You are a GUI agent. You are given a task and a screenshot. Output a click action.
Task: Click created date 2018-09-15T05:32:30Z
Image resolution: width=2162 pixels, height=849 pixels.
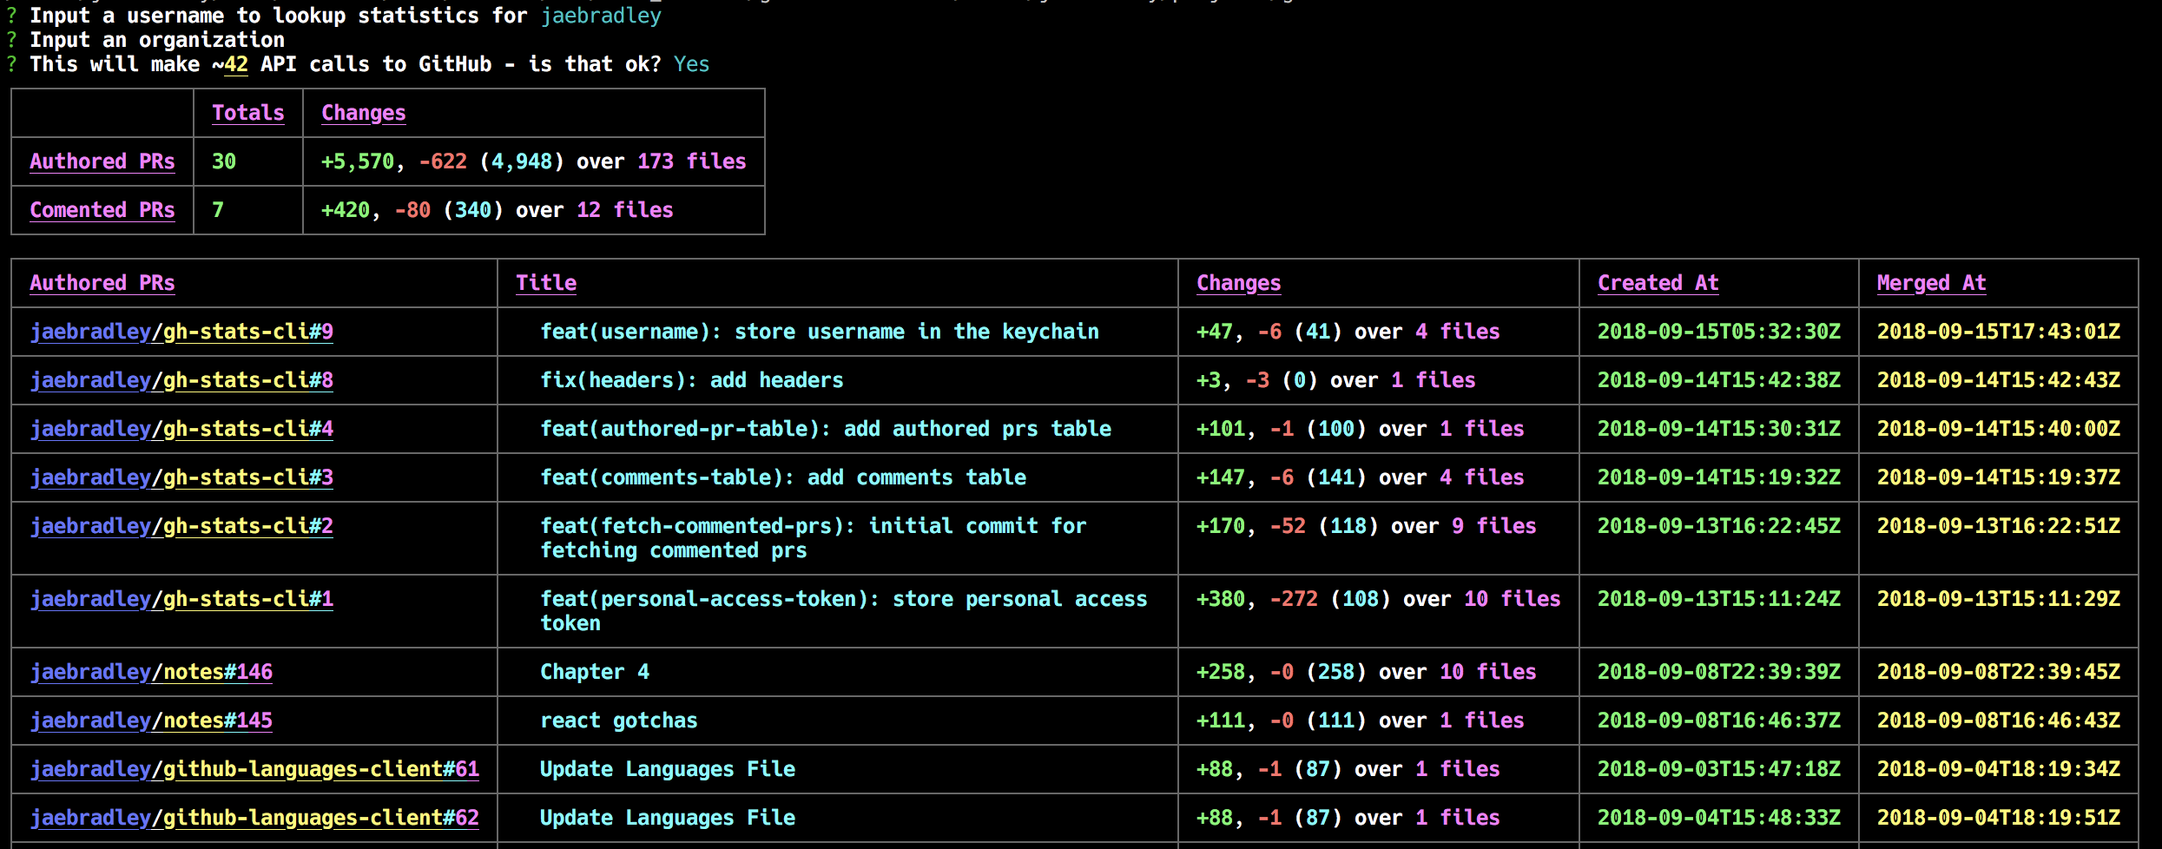(1719, 332)
